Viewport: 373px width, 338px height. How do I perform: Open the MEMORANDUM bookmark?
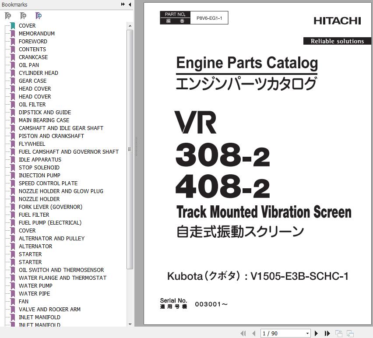tap(37, 34)
